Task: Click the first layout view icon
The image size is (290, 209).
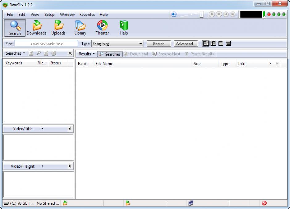Action: [x=206, y=43]
